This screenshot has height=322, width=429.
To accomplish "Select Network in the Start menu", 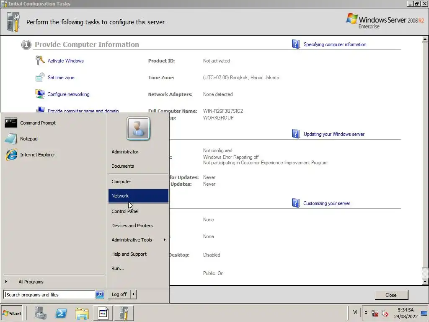I will (x=138, y=196).
